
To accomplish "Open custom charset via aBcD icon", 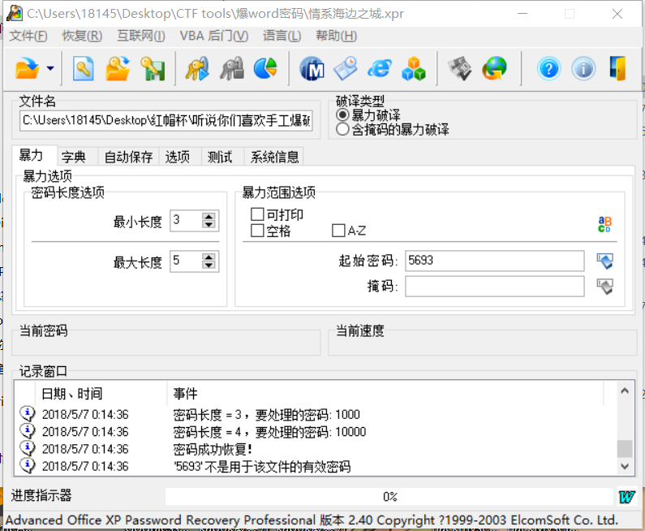I will click(604, 224).
